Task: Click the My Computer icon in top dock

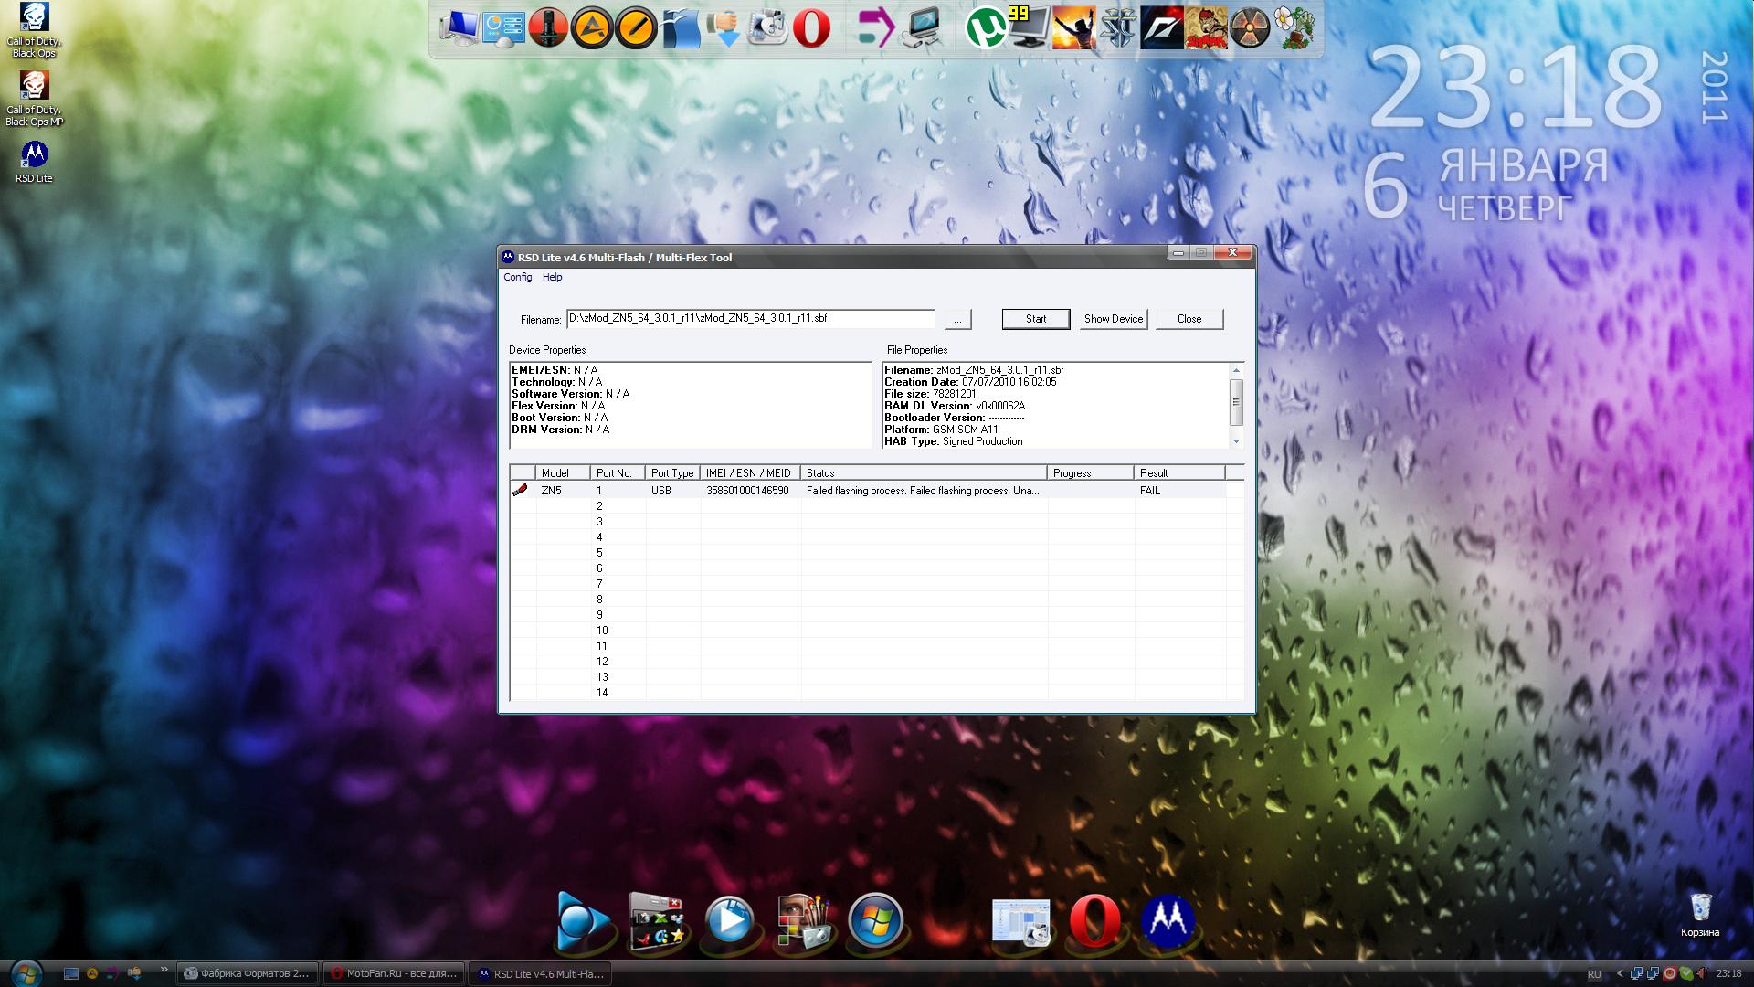Action: click(x=460, y=27)
